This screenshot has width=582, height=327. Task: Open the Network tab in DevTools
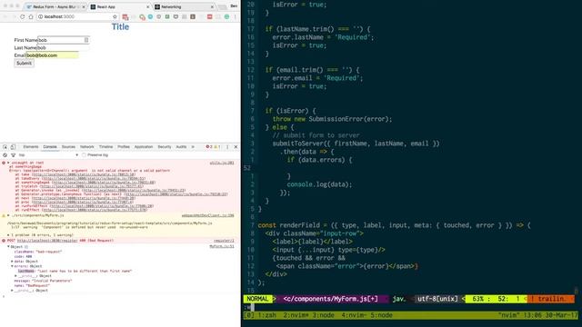87,147
